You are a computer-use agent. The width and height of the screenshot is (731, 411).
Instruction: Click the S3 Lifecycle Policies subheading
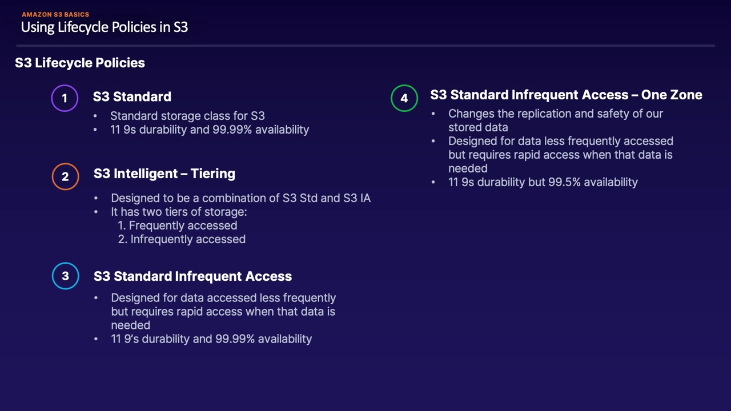tap(80, 63)
